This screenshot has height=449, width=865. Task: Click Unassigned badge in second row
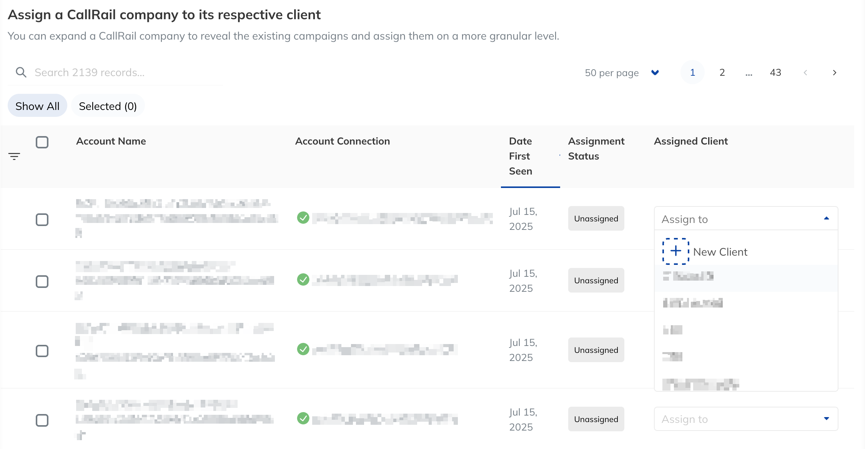(x=596, y=280)
